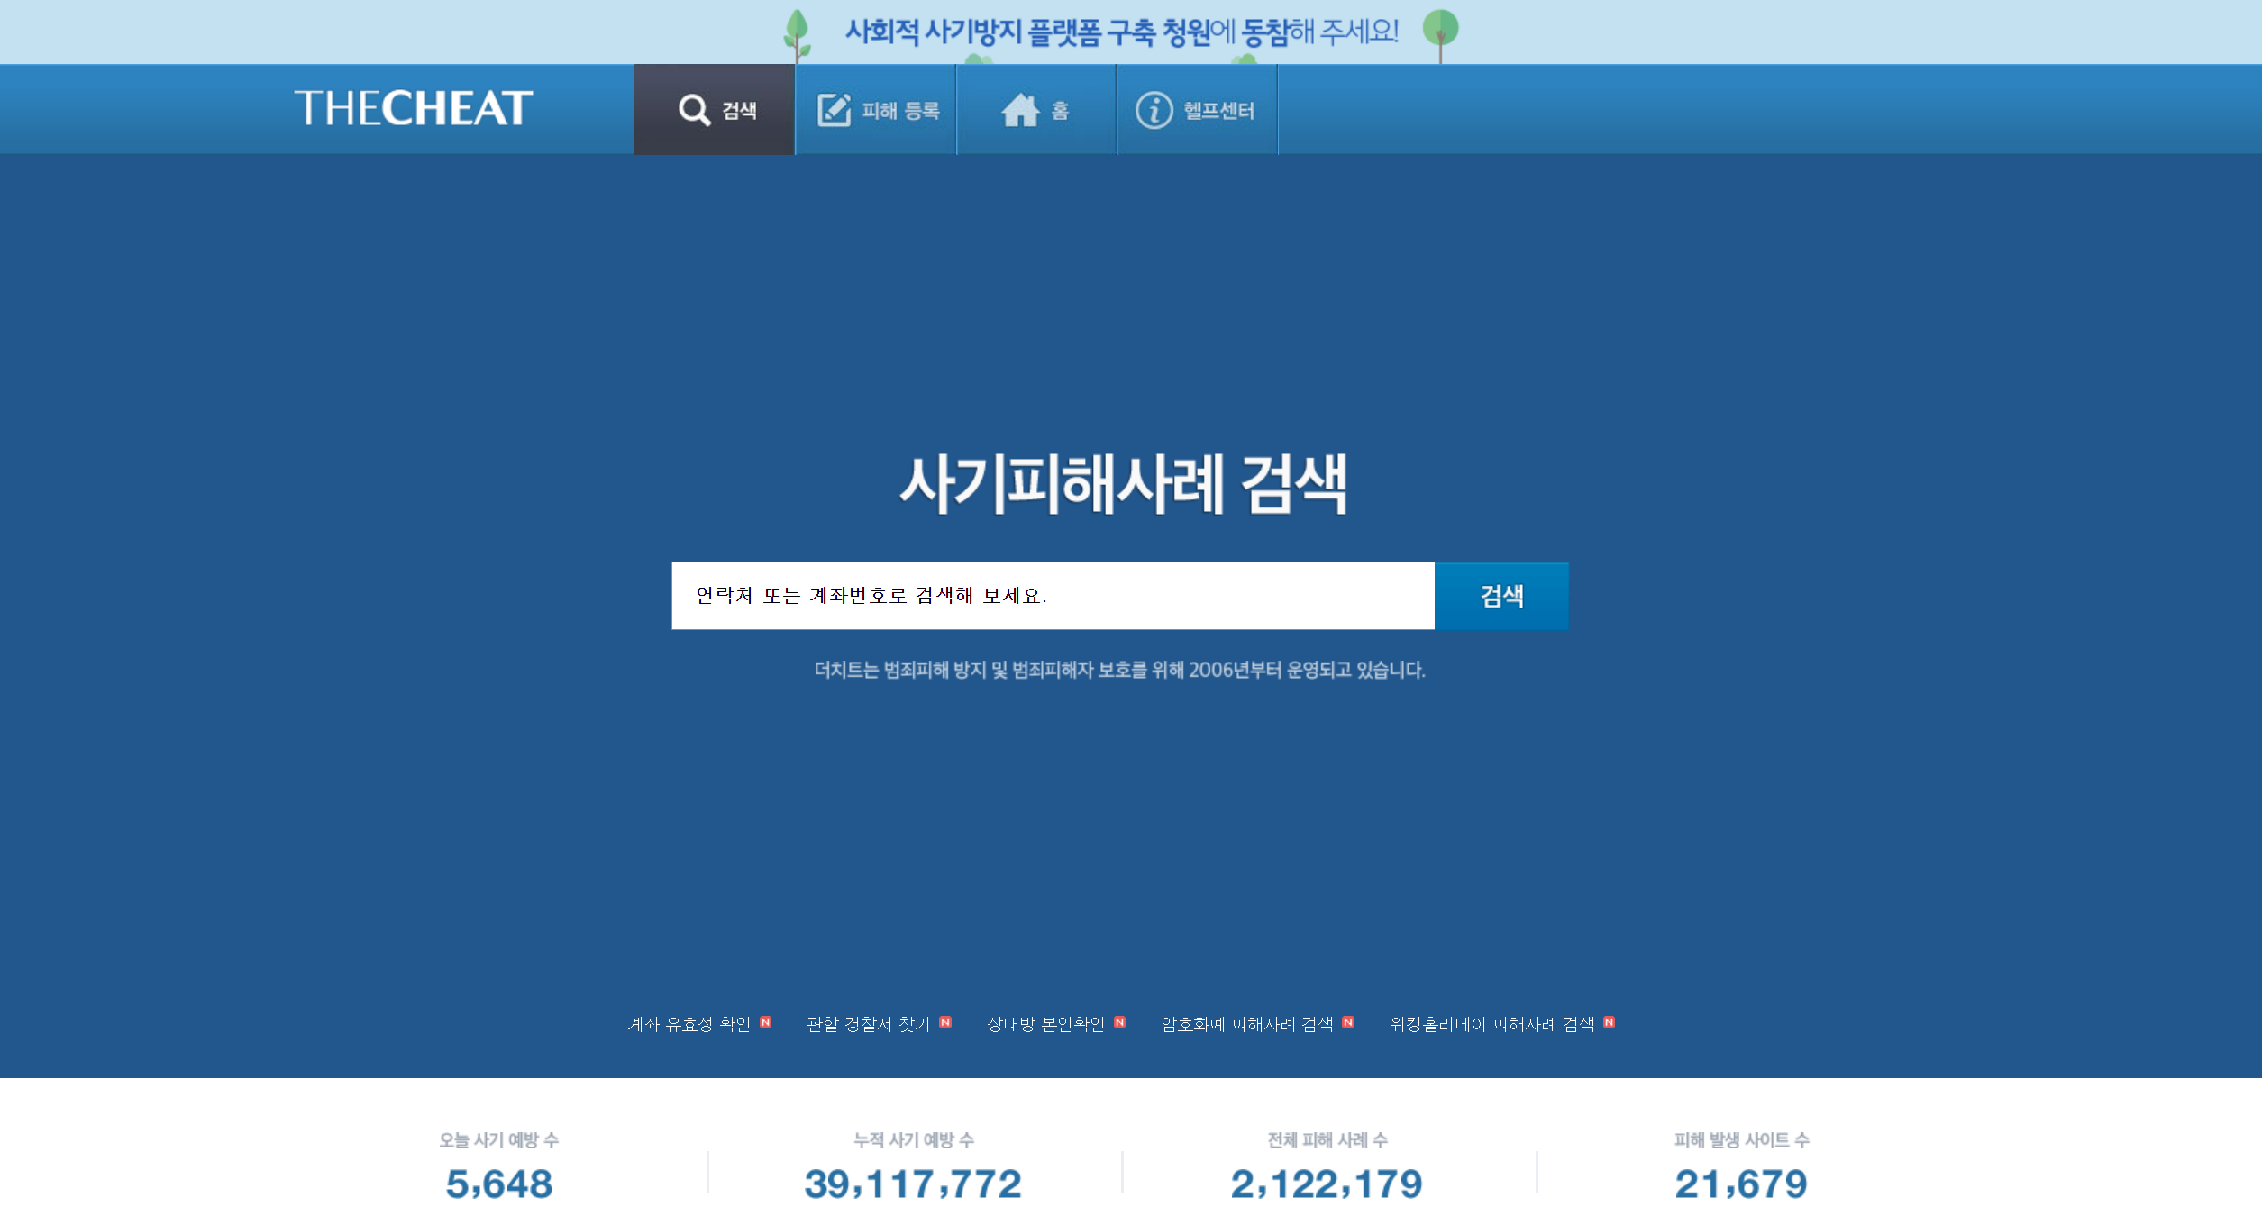Click the N badge beside 암호화폐 피해사례 검색

pyautogui.click(x=1346, y=1023)
